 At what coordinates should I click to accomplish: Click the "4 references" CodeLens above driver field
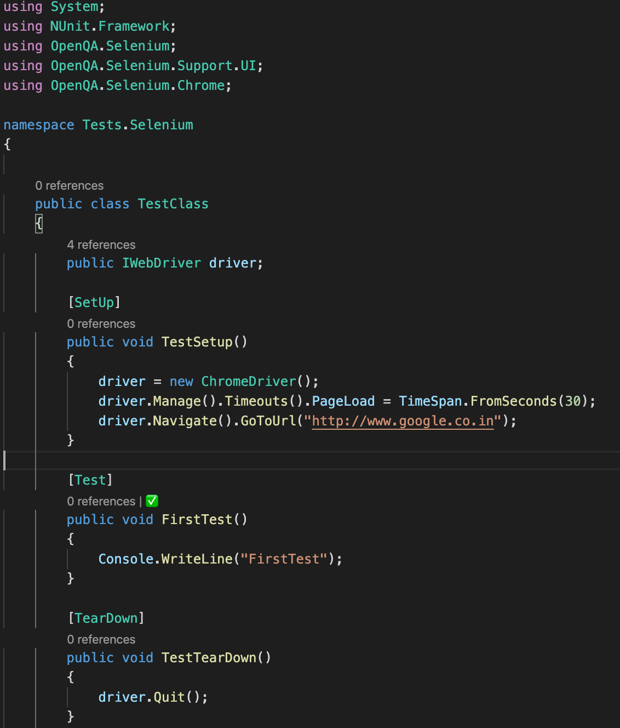point(101,244)
